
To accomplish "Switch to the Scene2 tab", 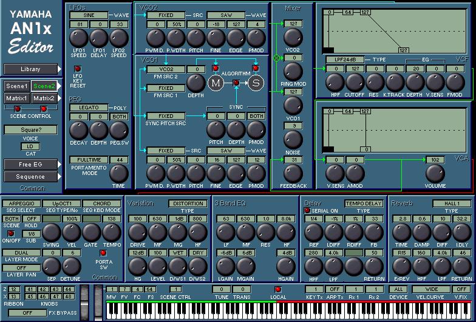I will tap(44, 86).
